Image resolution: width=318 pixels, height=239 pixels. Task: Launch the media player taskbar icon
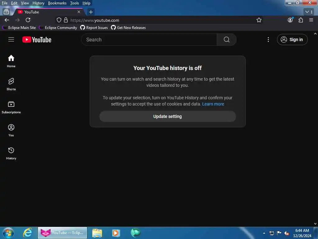pyautogui.click(x=116, y=233)
